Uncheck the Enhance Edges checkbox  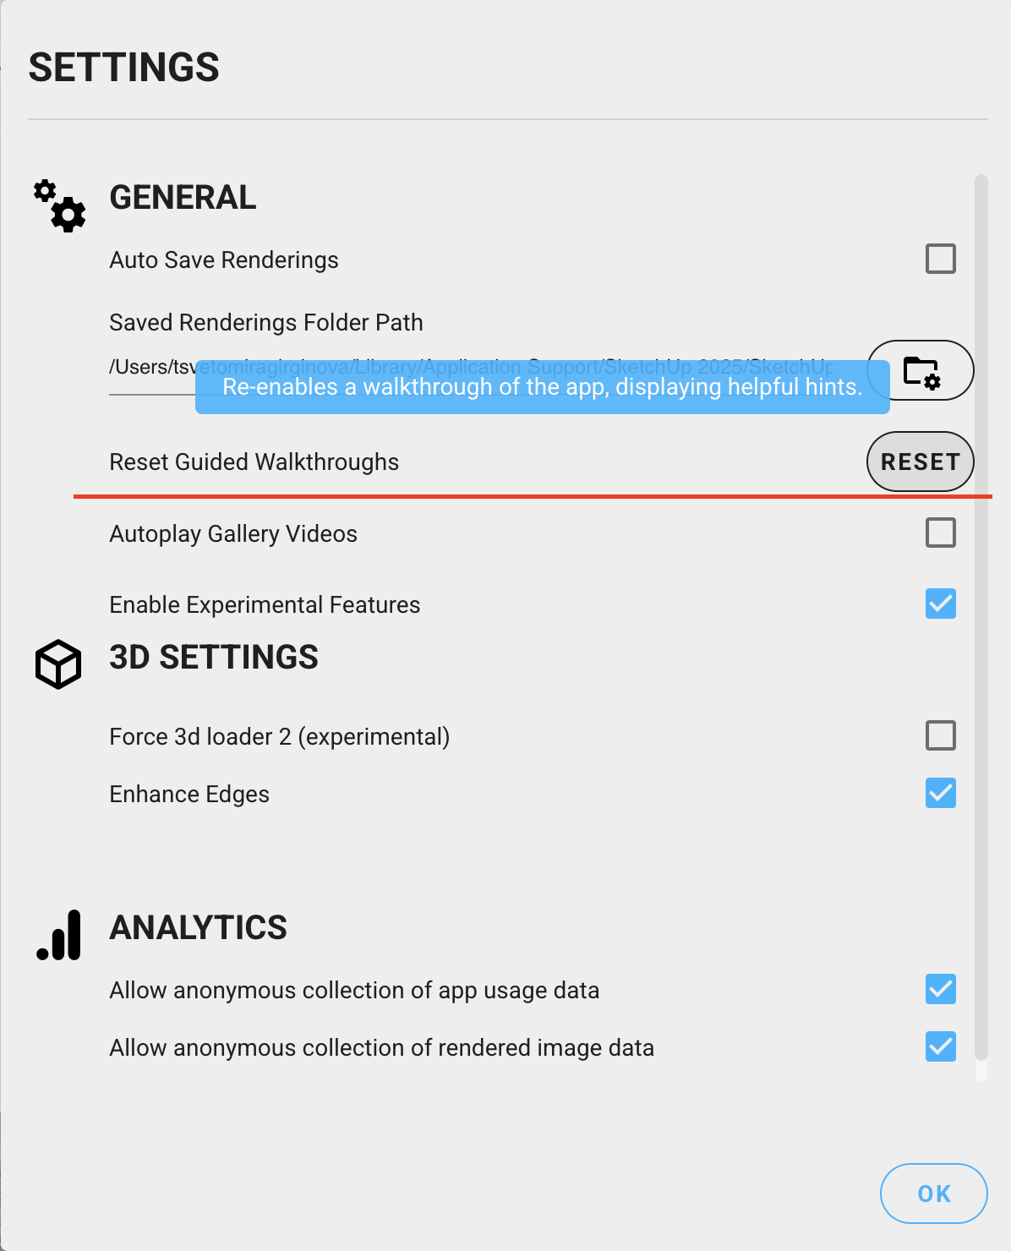(941, 793)
